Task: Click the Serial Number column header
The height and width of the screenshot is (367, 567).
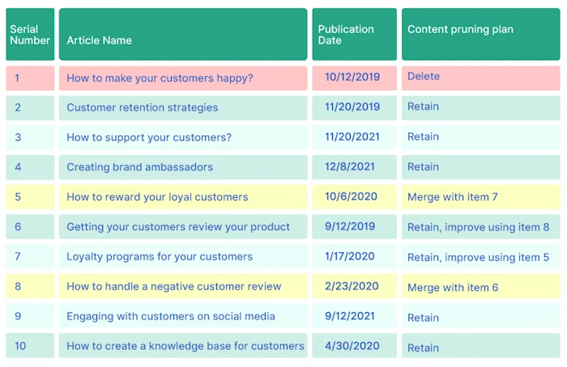Action: pyautogui.click(x=30, y=34)
